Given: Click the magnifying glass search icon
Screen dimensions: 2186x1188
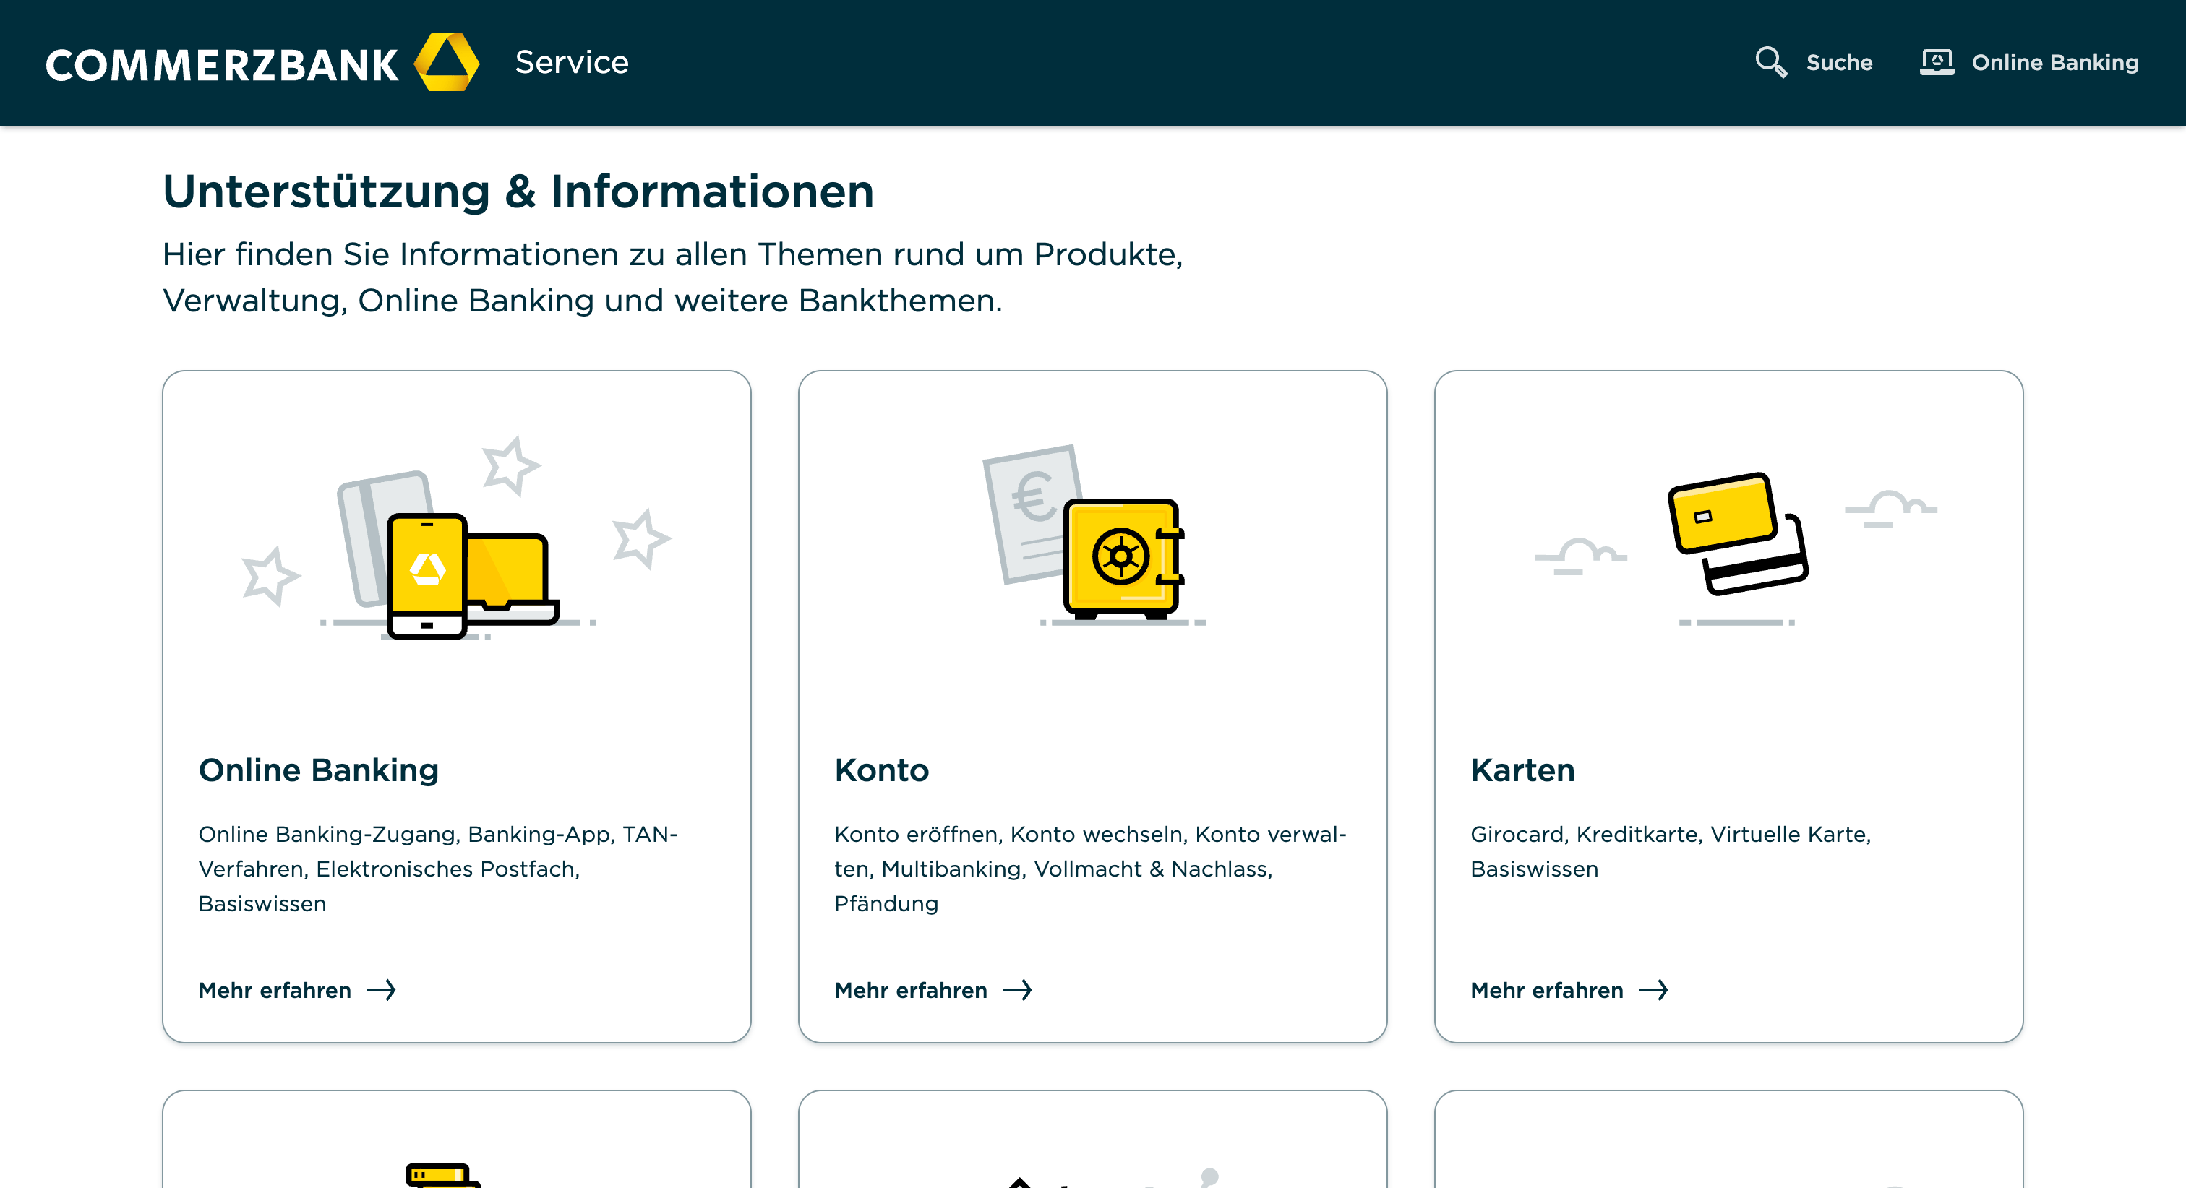Looking at the screenshot, I should [1770, 62].
